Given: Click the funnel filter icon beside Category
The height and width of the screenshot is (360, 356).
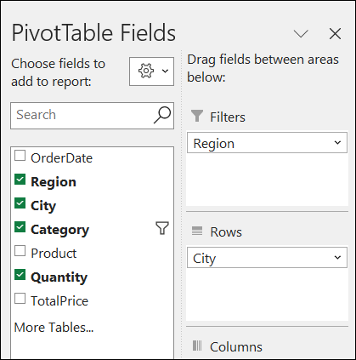Looking at the screenshot, I should pyautogui.click(x=162, y=228).
